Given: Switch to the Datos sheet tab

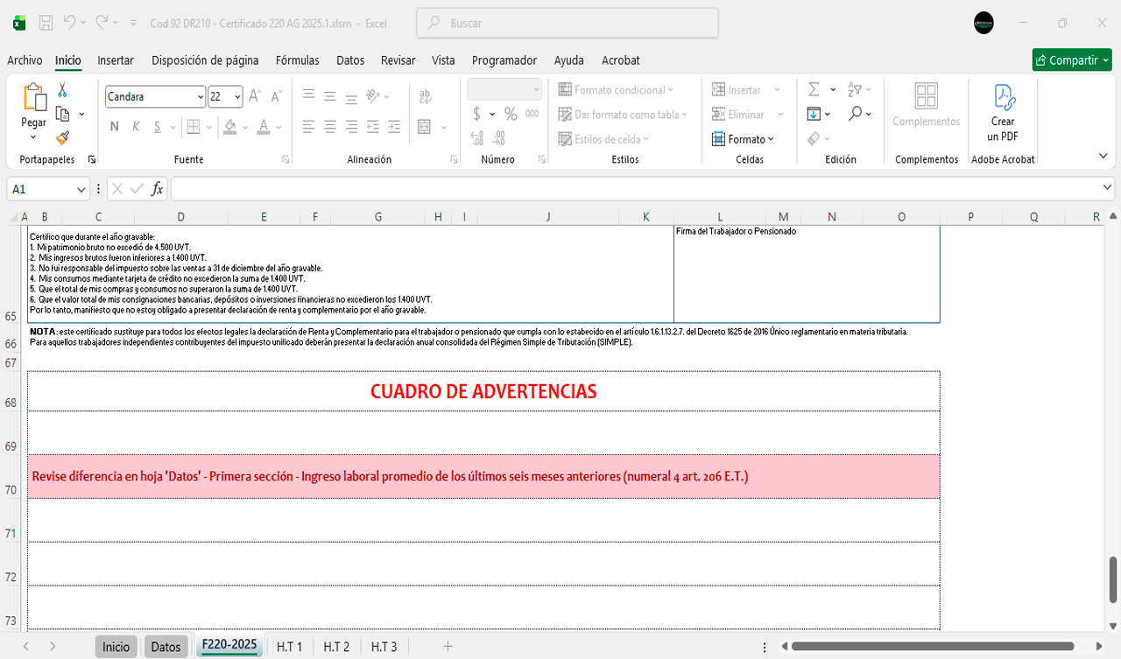Looking at the screenshot, I should 166,647.
